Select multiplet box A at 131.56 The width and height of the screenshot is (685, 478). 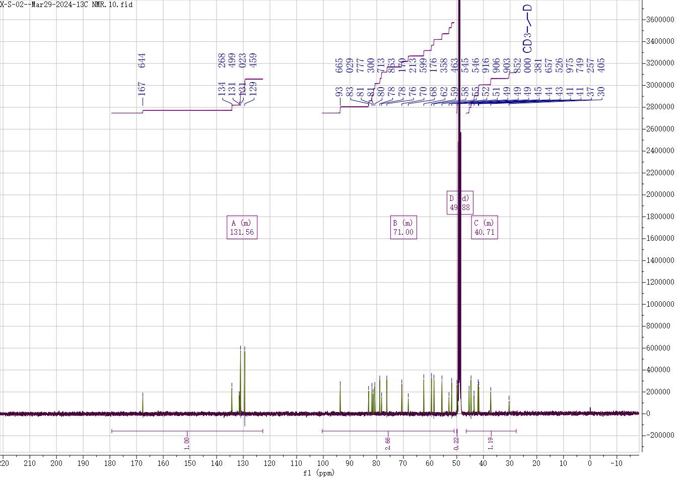[242, 228]
